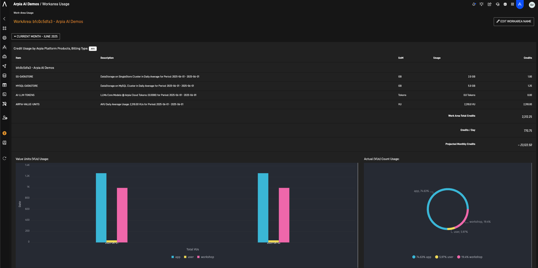Open the compass drafting icon in left sidebar

click(4, 47)
